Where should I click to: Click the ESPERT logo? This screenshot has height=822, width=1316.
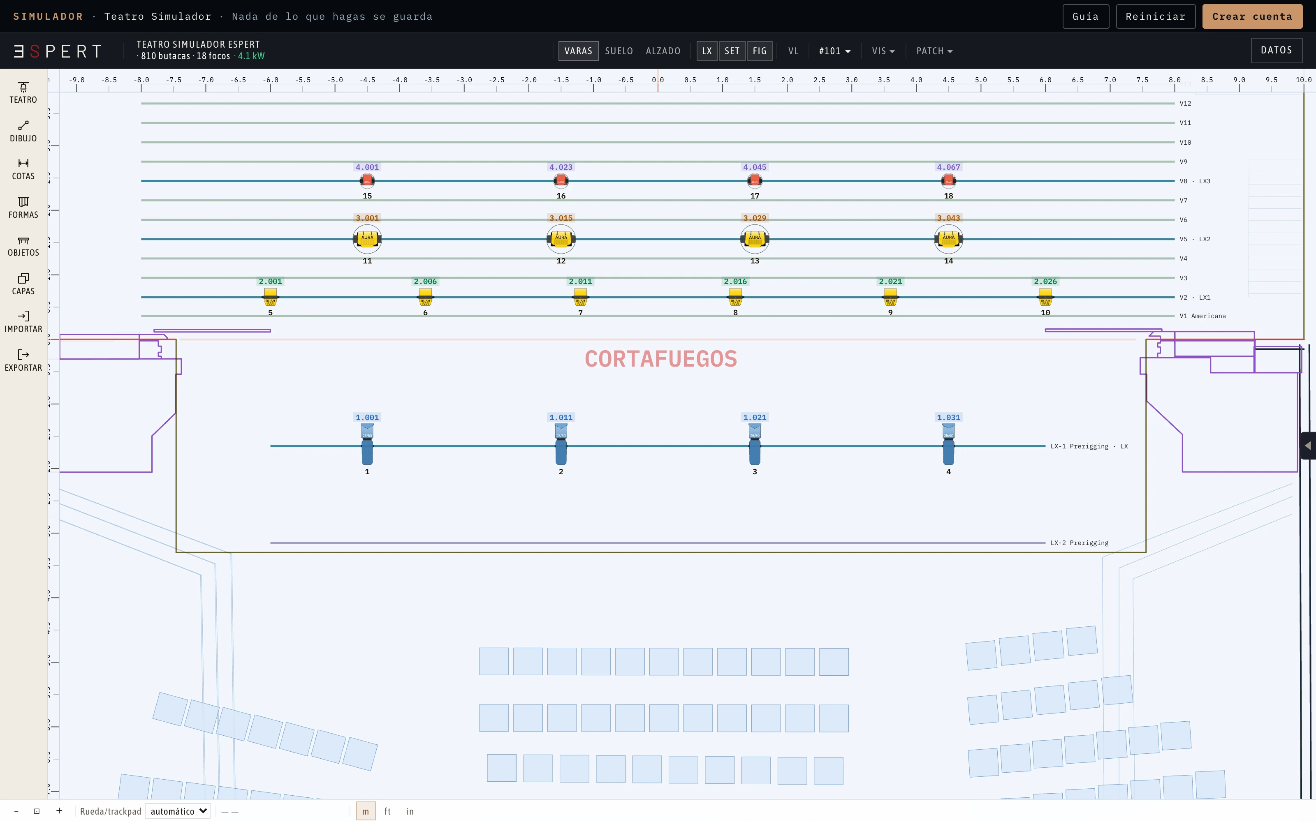pos(58,51)
